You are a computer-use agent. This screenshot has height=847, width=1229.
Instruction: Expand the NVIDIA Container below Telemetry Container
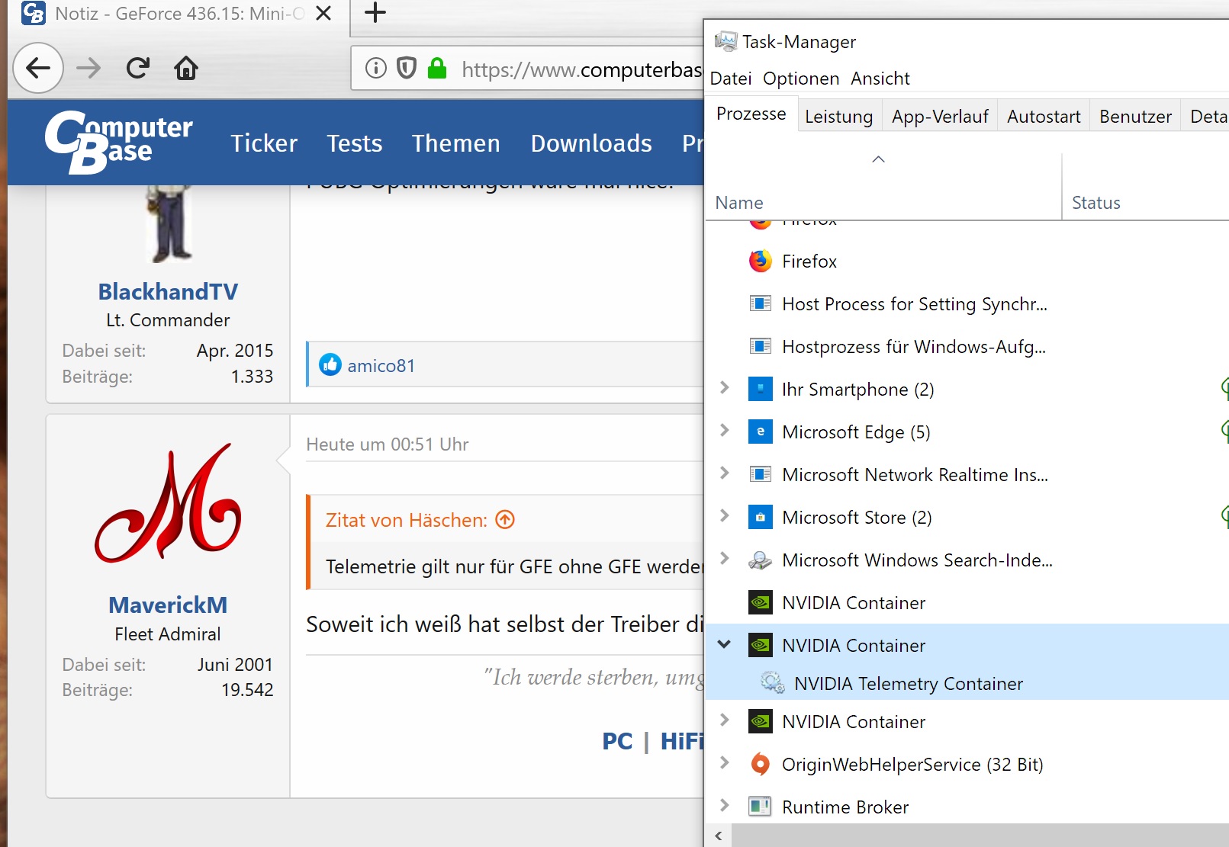725,720
